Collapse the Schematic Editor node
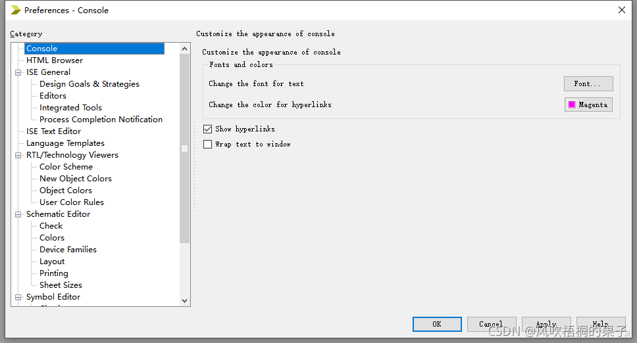Viewport: 637px width, 343px height. [x=18, y=214]
